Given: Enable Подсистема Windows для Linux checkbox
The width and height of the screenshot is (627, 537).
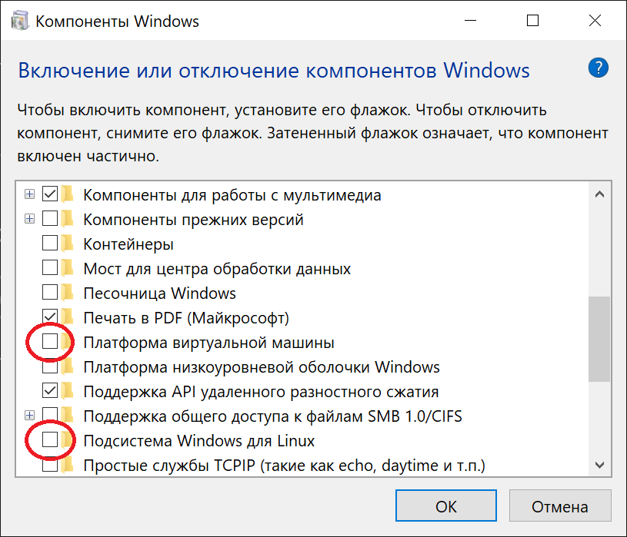Looking at the screenshot, I should 50,440.
